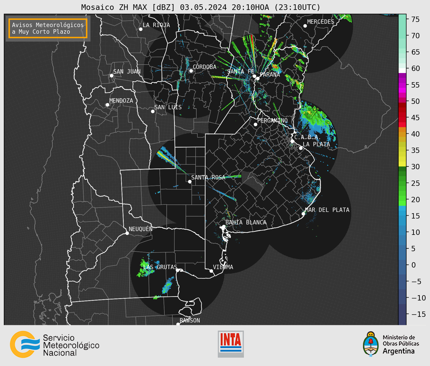Viewport: 430px width, 366px height.
Task: Click the LA RIOJA city marker dot
Action: point(141,29)
